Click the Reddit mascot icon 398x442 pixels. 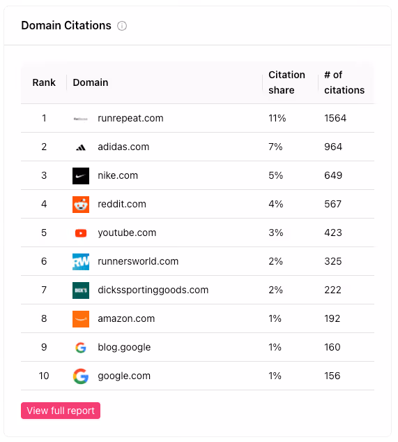point(81,205)
